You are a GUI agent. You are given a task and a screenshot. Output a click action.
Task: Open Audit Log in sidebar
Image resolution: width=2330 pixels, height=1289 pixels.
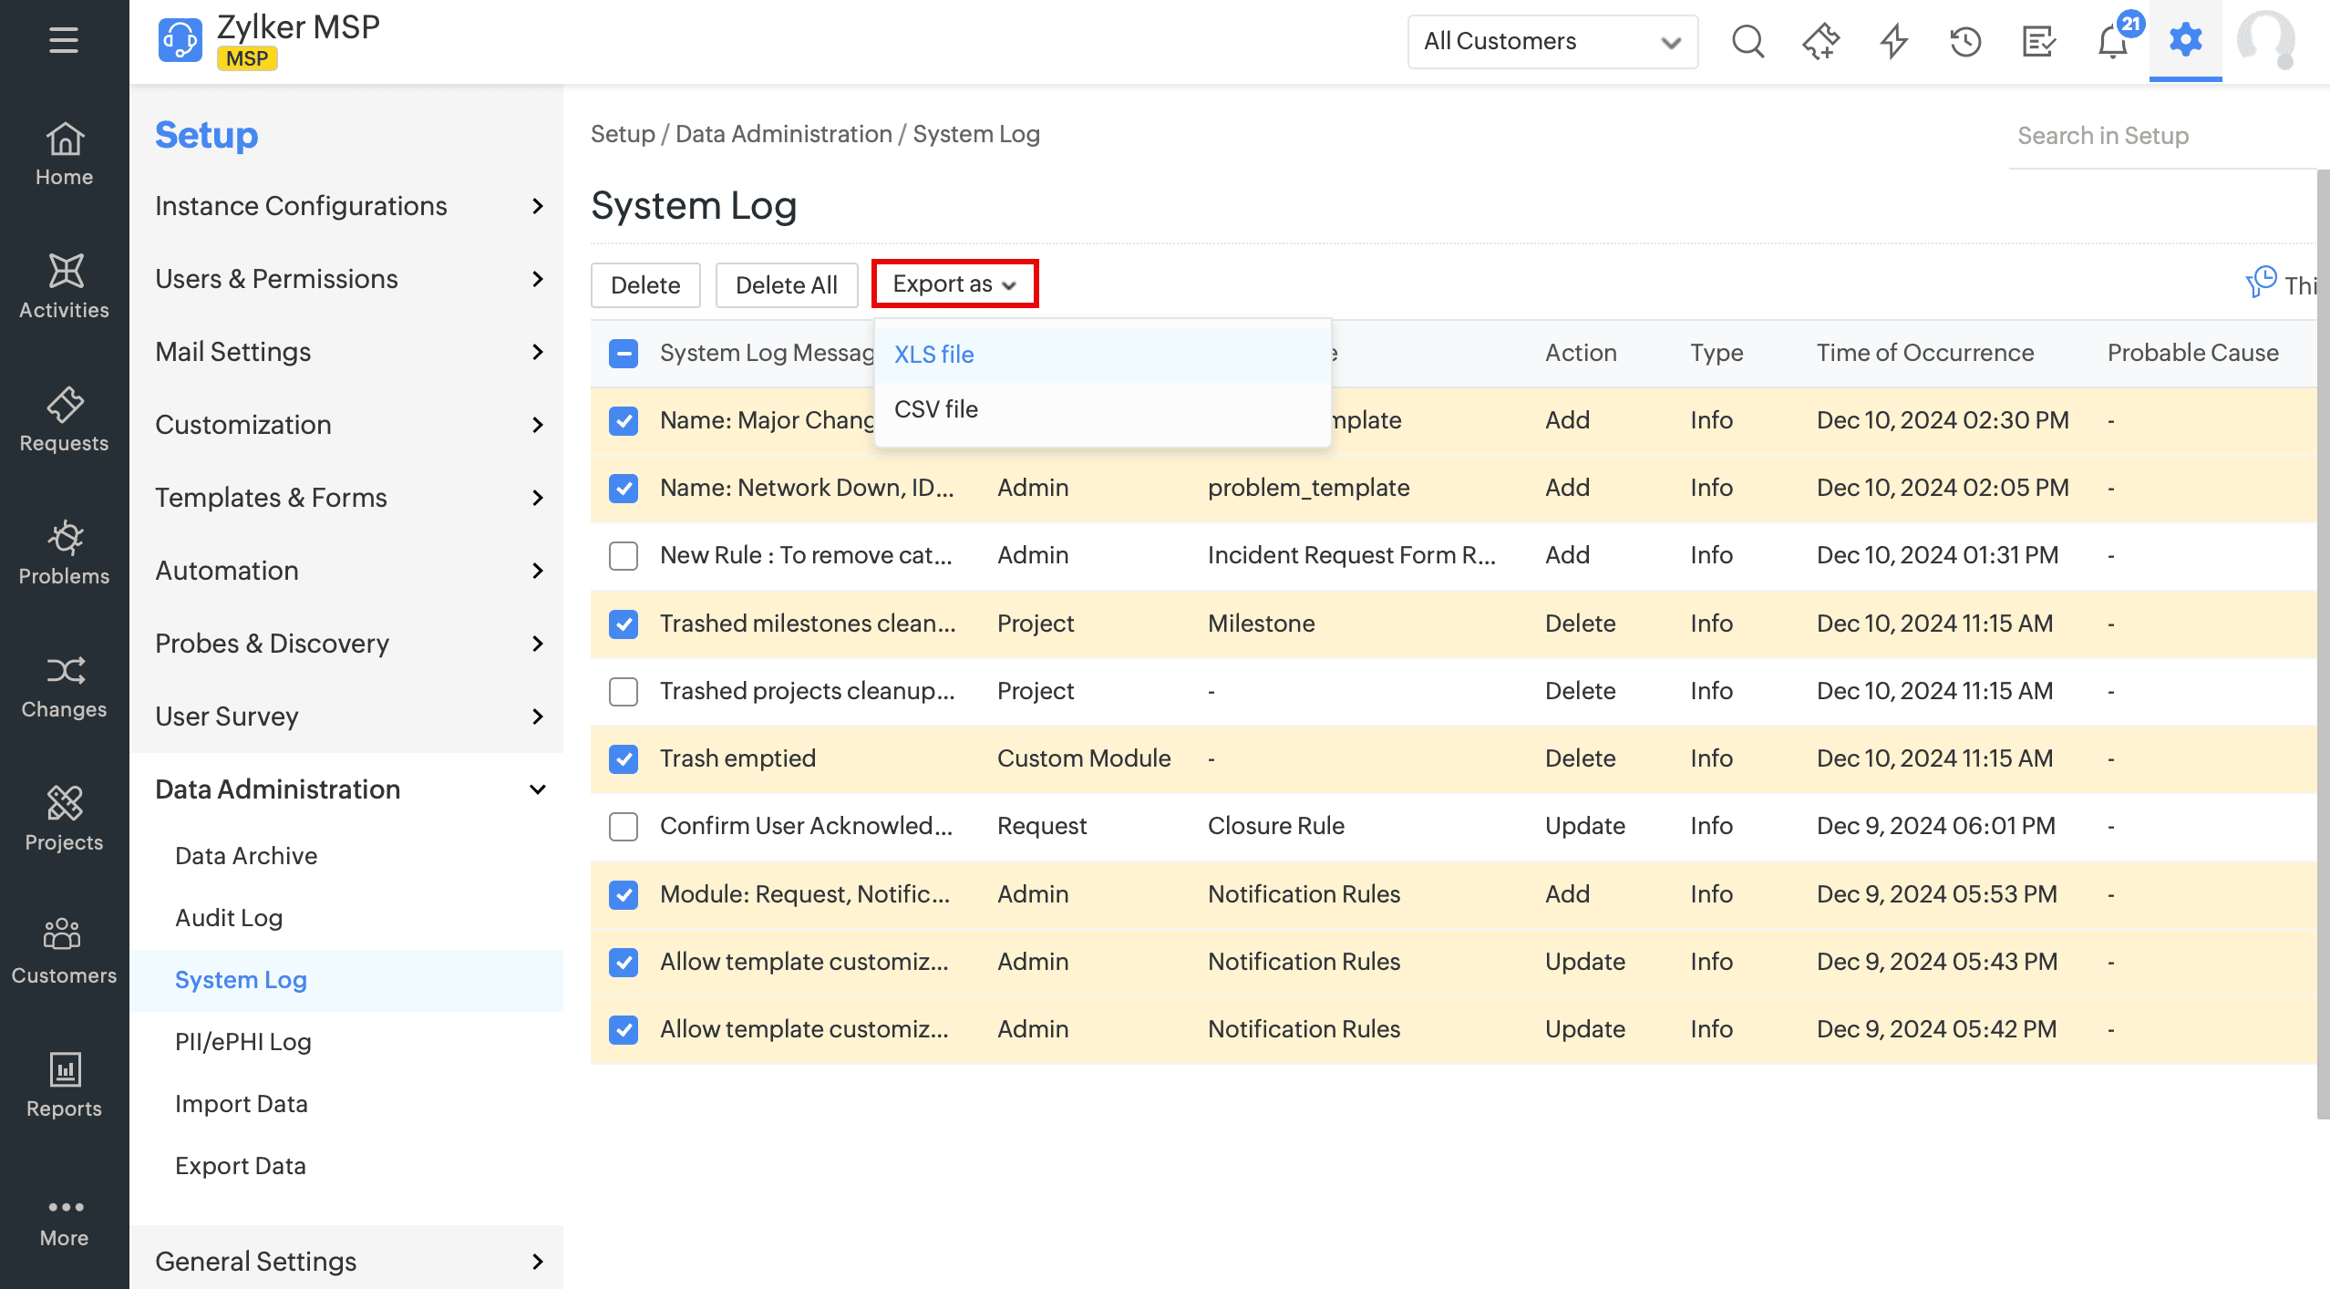tap(229, 918)
